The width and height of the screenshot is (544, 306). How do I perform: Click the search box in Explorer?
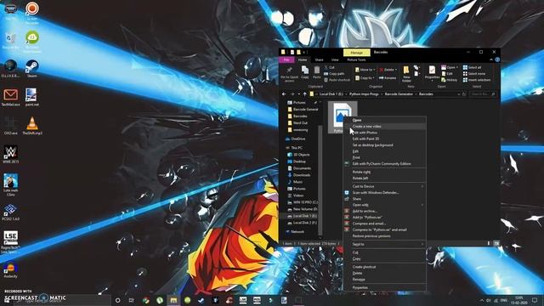483,94
